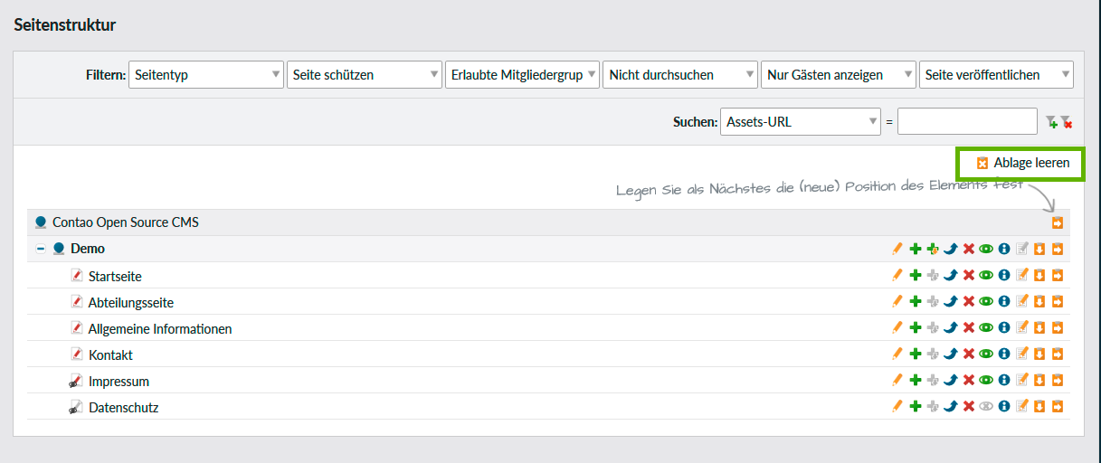The height and width of the screenshot is (463, 1101).
Task: Reset filters with the red-X funnel icon
Action: pyautogui.click(x=1066, y=122)
